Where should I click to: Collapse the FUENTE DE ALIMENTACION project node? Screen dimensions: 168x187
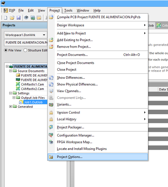[x=7, y=66]
